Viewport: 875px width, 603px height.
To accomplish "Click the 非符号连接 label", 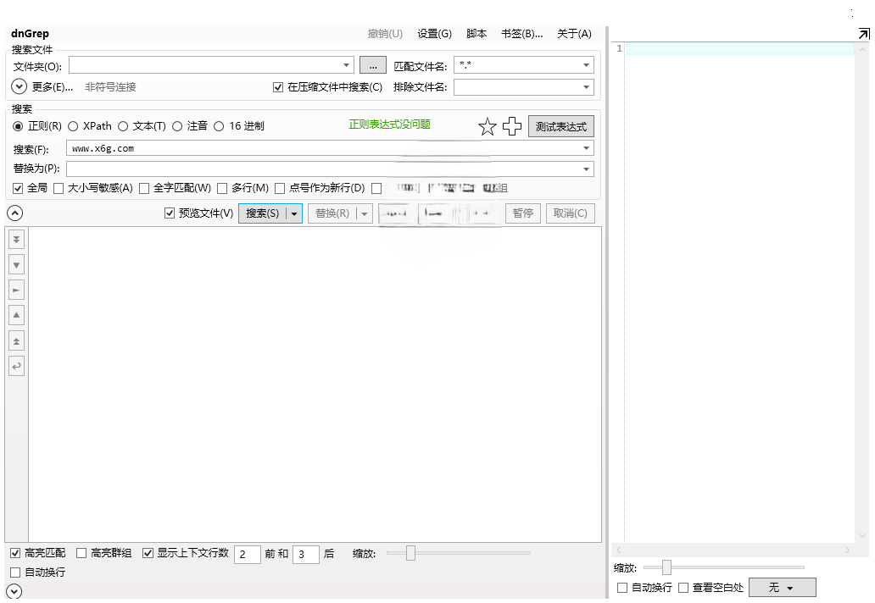I will 110,87.
